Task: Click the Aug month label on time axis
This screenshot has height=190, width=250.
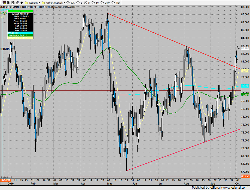Action: [x=186, y=184]
